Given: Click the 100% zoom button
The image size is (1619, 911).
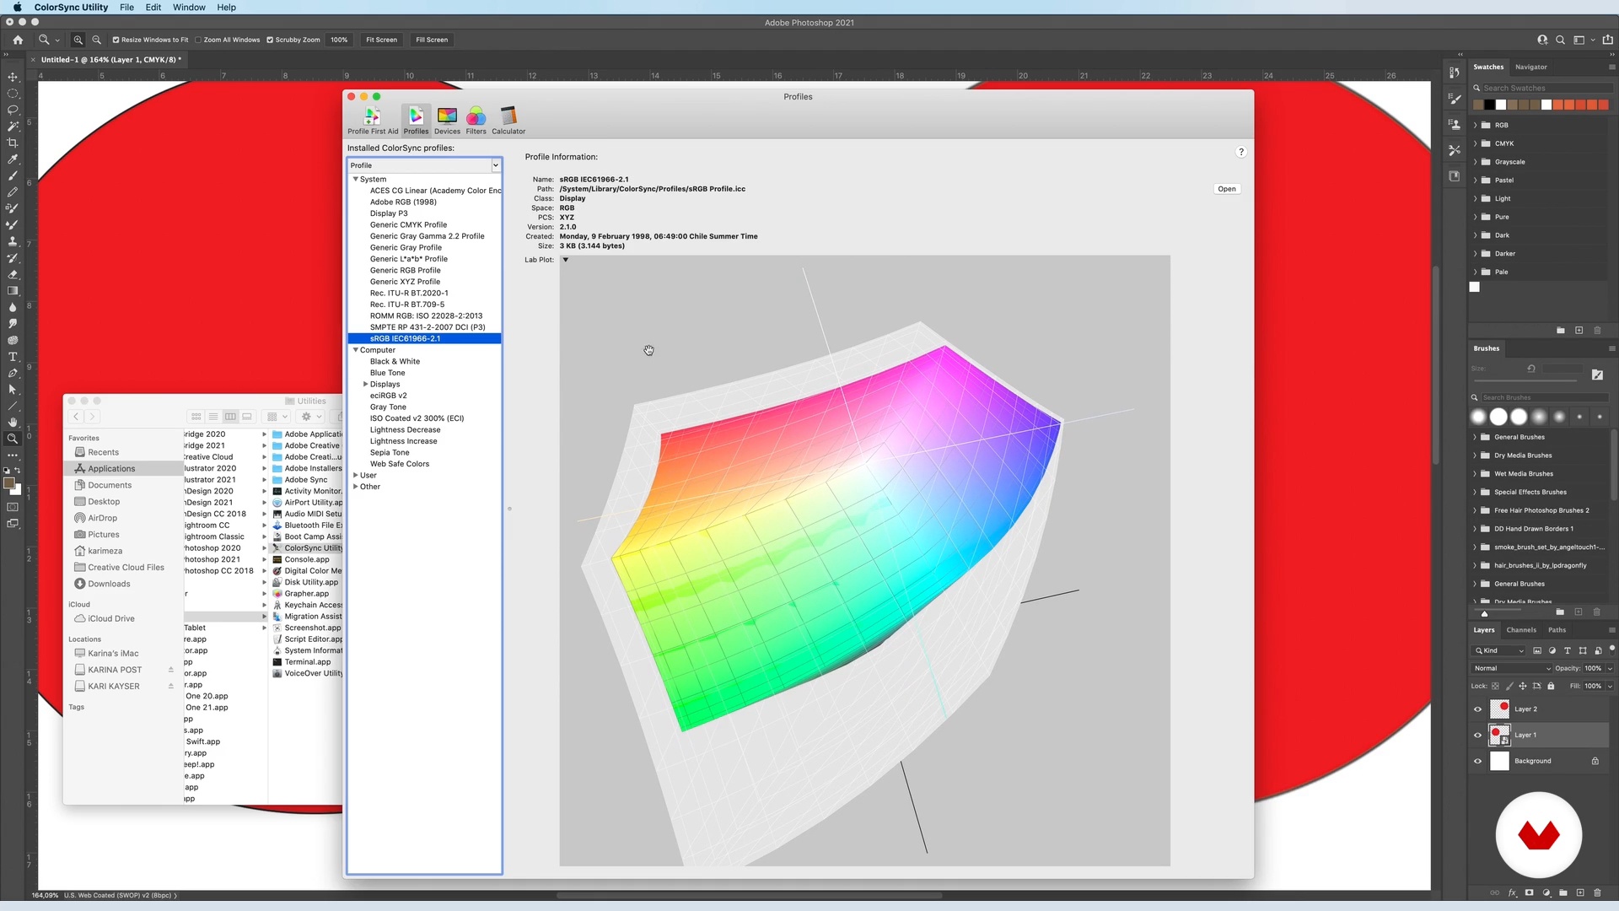Looking at the screenshot, I should pos(339,40).
